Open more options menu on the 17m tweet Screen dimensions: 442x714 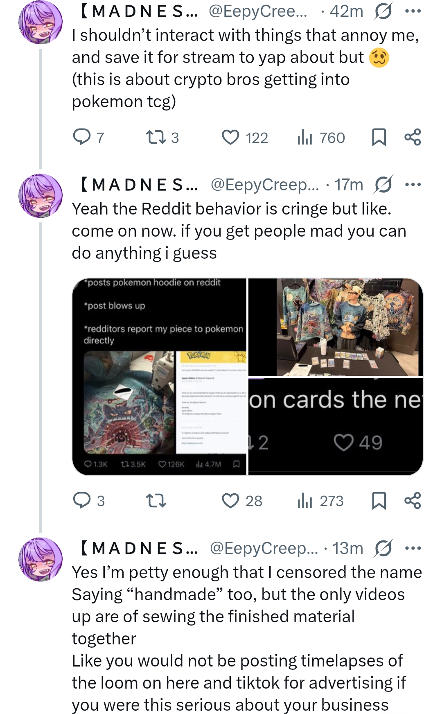coord(413,185)
